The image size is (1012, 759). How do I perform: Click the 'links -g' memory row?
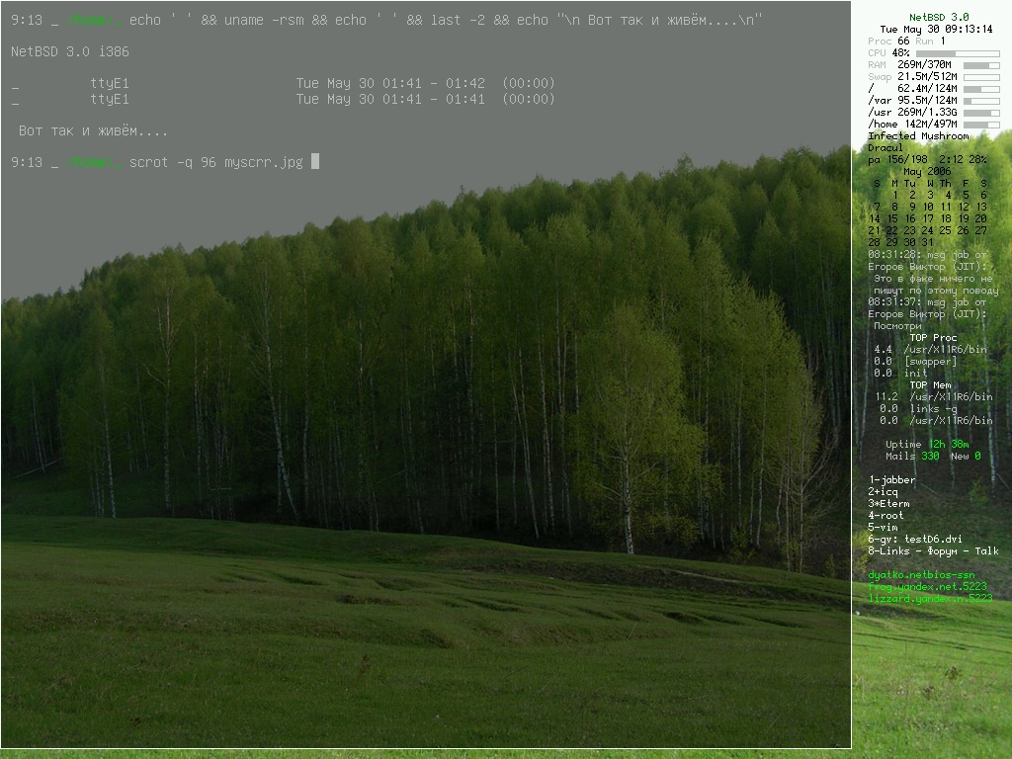pyautogui.click(x=918, y=408)
